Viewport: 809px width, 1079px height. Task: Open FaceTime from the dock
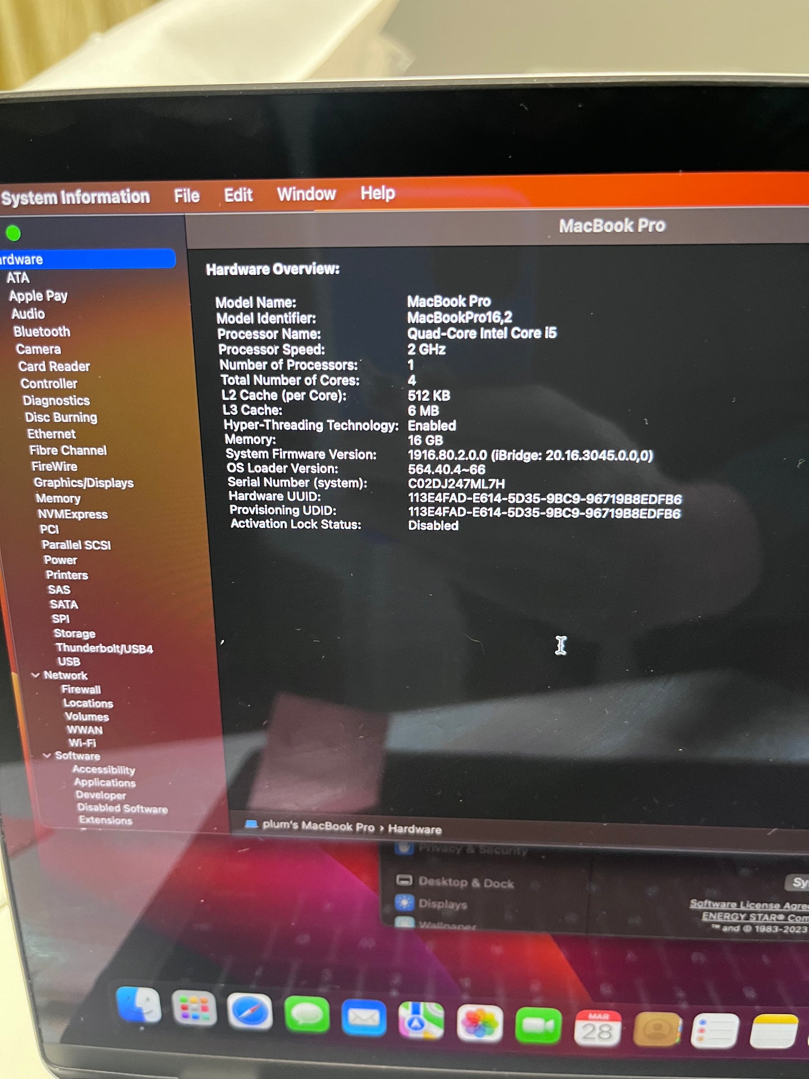coord(537,1026)
